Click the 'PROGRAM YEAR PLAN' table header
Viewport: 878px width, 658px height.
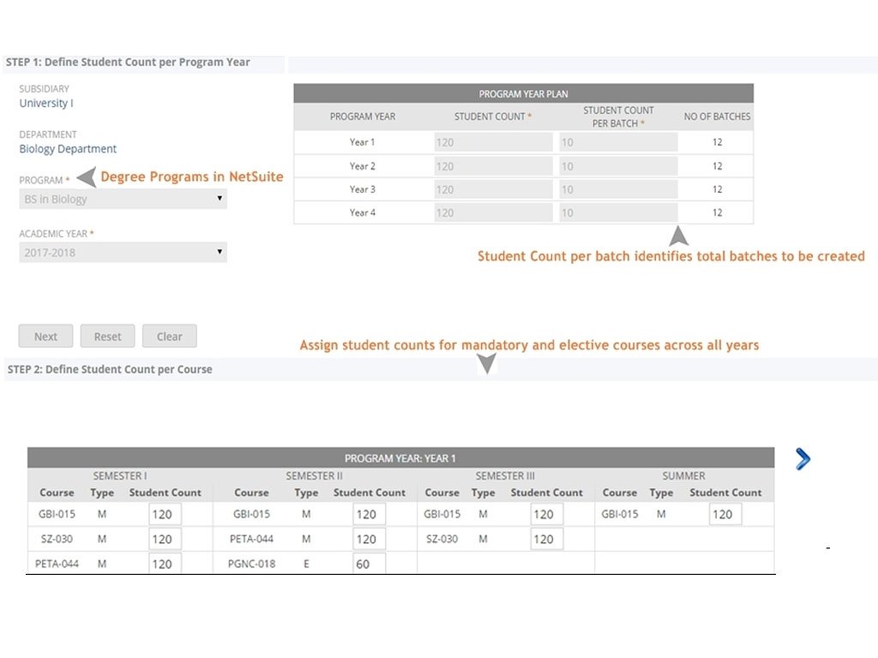click(524, 93)
